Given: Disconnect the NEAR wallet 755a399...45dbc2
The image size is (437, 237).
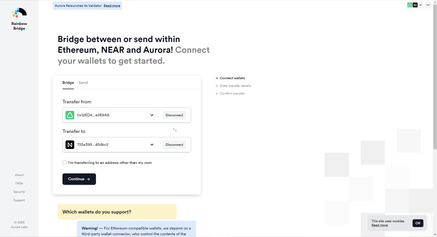Looking at the screenshot, I should tap(174, 145).
